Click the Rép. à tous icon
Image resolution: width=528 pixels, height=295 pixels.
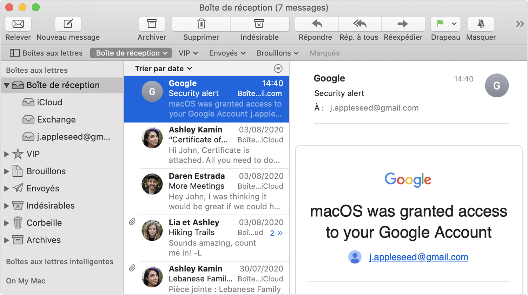point(358,24)
